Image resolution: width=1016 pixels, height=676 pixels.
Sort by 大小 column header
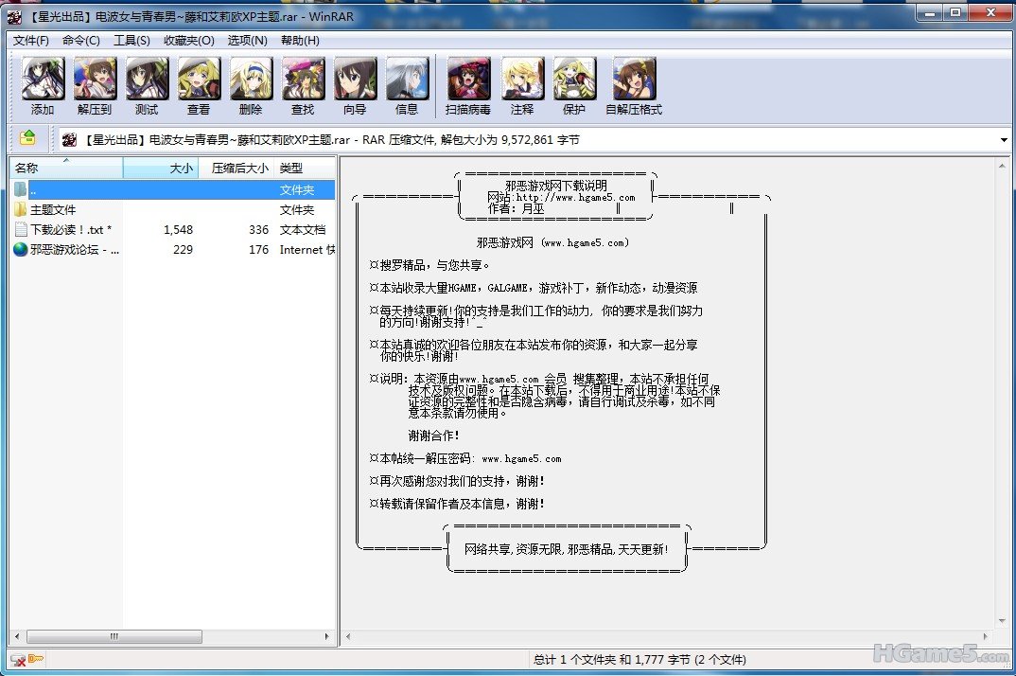point(161,168)
